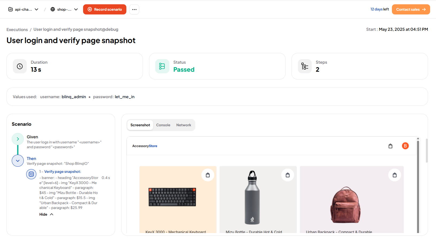436x244 pixels.
Task: Open the more options ellipsis menu
Action: pos(134,9)
